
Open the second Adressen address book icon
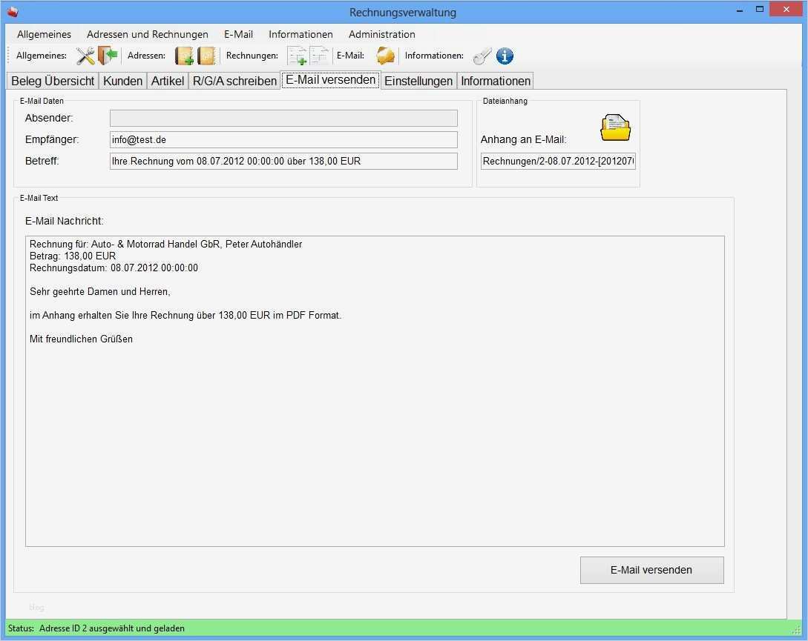click(206, 56)
